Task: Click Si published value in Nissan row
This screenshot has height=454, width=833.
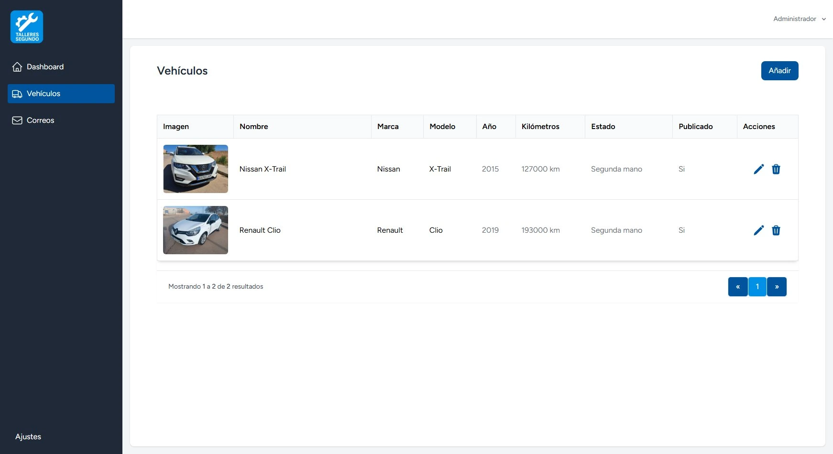Action: [x=681, y=169]
